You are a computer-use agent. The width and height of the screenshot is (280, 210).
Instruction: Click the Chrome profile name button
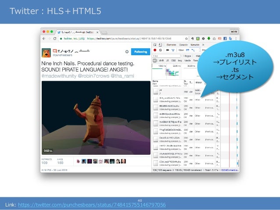pos(234,32)
